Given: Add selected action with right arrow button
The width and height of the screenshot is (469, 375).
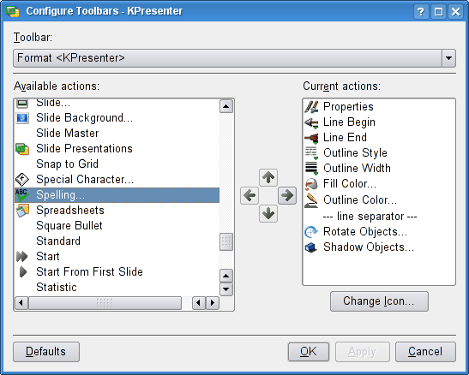Looking at the screenshot, I should (x=287, y=195).
